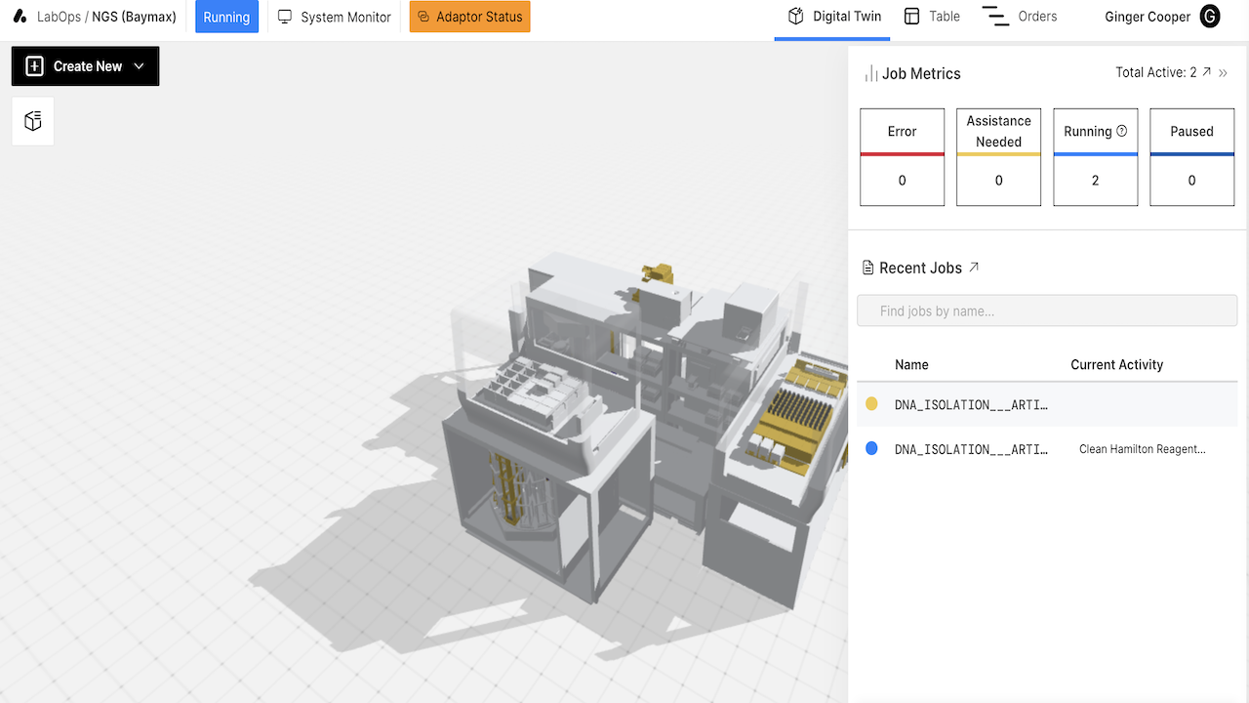The image size is (1249, 703).
Task: Click the Running status button
Action: pyautogui.click(x=226, y=17)
